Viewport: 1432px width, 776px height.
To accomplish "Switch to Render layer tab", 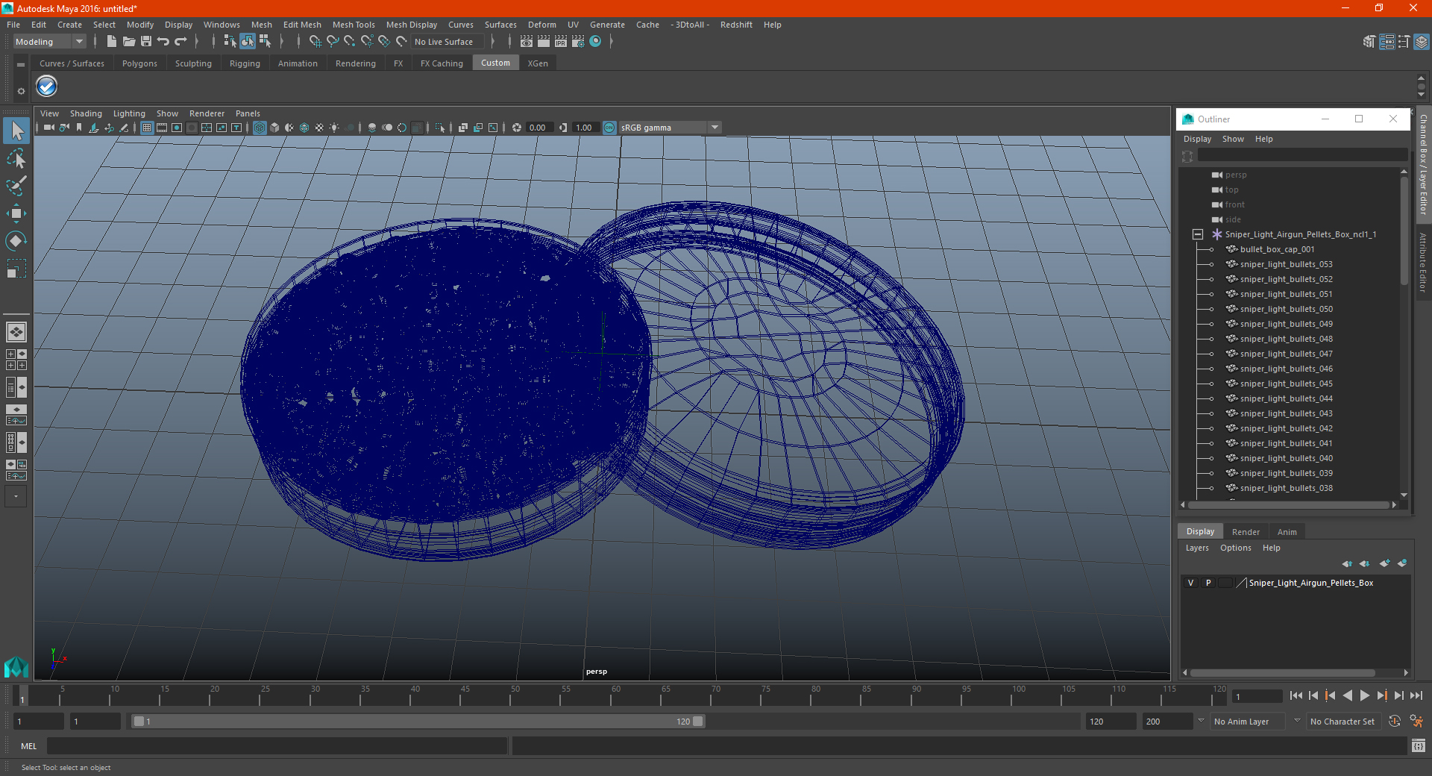I will pyautogui.click(x=1246, y=532).
